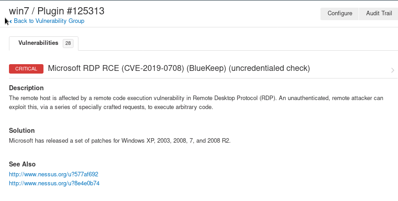Click CVE-2019-0708 in the vulnerability title

coord(152,69)
